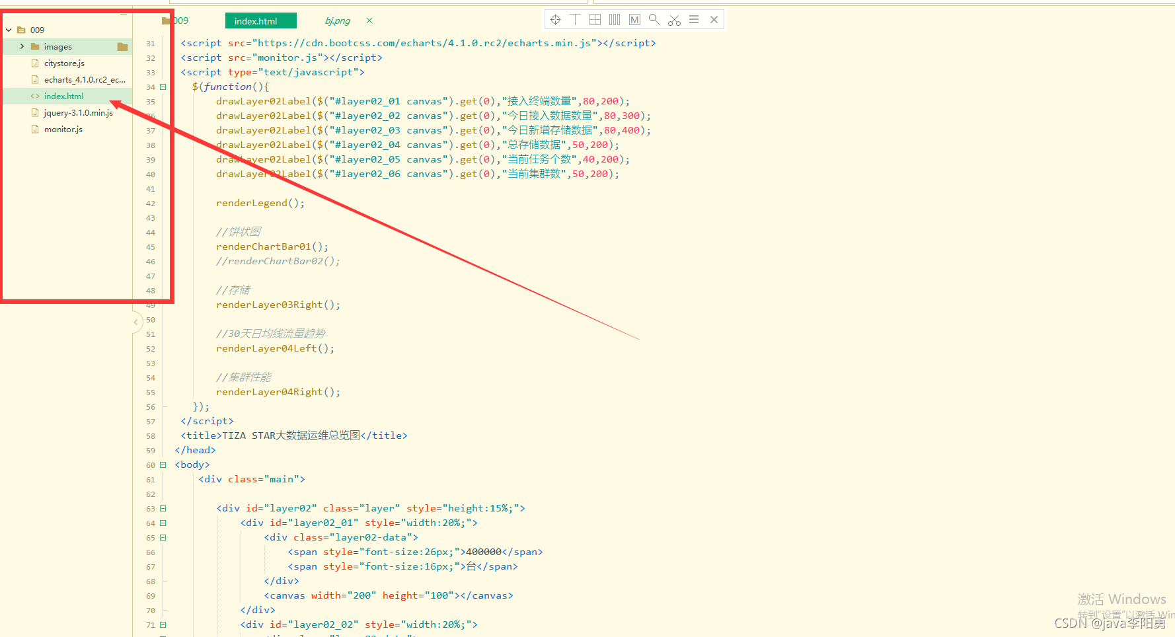Click the file icon beside citystore.js
Viewport: 1175px width, 637px height.
(35, 63)
